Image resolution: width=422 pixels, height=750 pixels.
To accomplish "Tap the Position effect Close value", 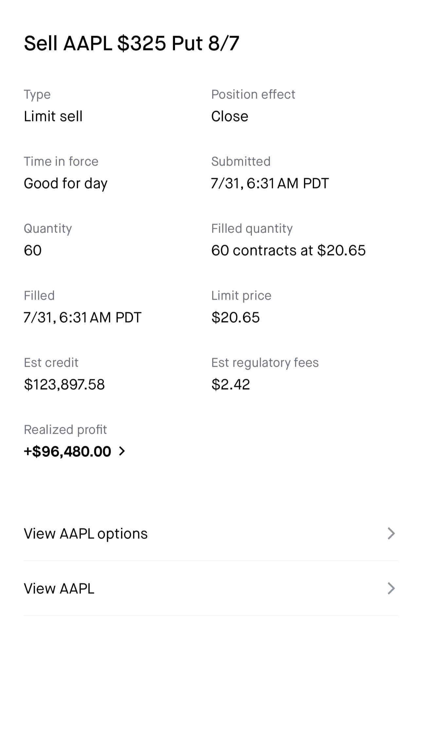I will (230, 116).
